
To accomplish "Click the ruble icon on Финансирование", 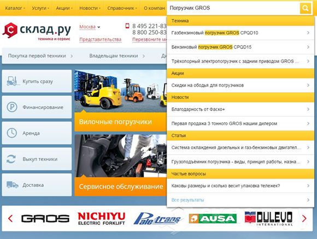I will tap(12, 107).
